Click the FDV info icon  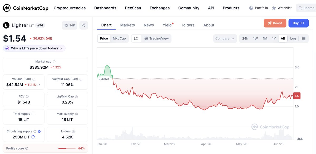(x=27, y=96)
